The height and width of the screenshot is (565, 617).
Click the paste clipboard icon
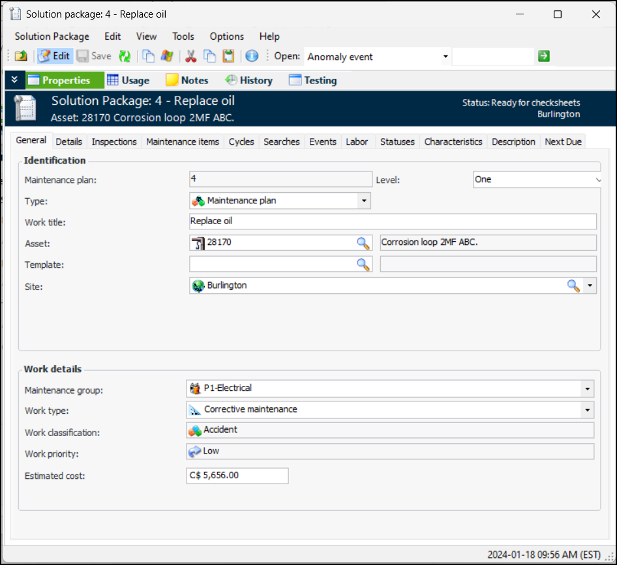(x=228, y=57)
